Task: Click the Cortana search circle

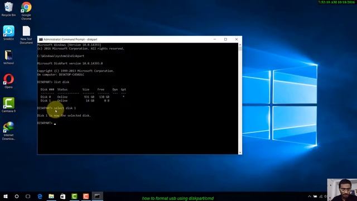Action: click(x=17, y=196)
